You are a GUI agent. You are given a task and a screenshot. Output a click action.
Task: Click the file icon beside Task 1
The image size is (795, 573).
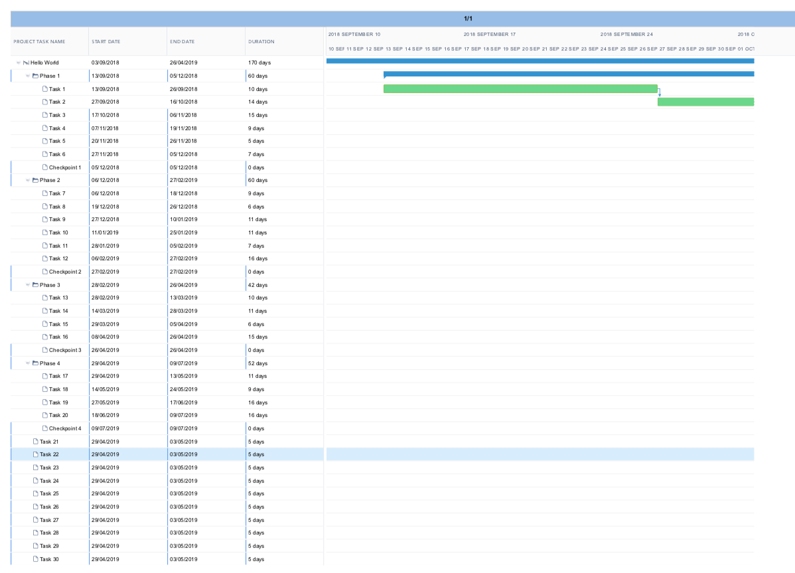(44, 89)
